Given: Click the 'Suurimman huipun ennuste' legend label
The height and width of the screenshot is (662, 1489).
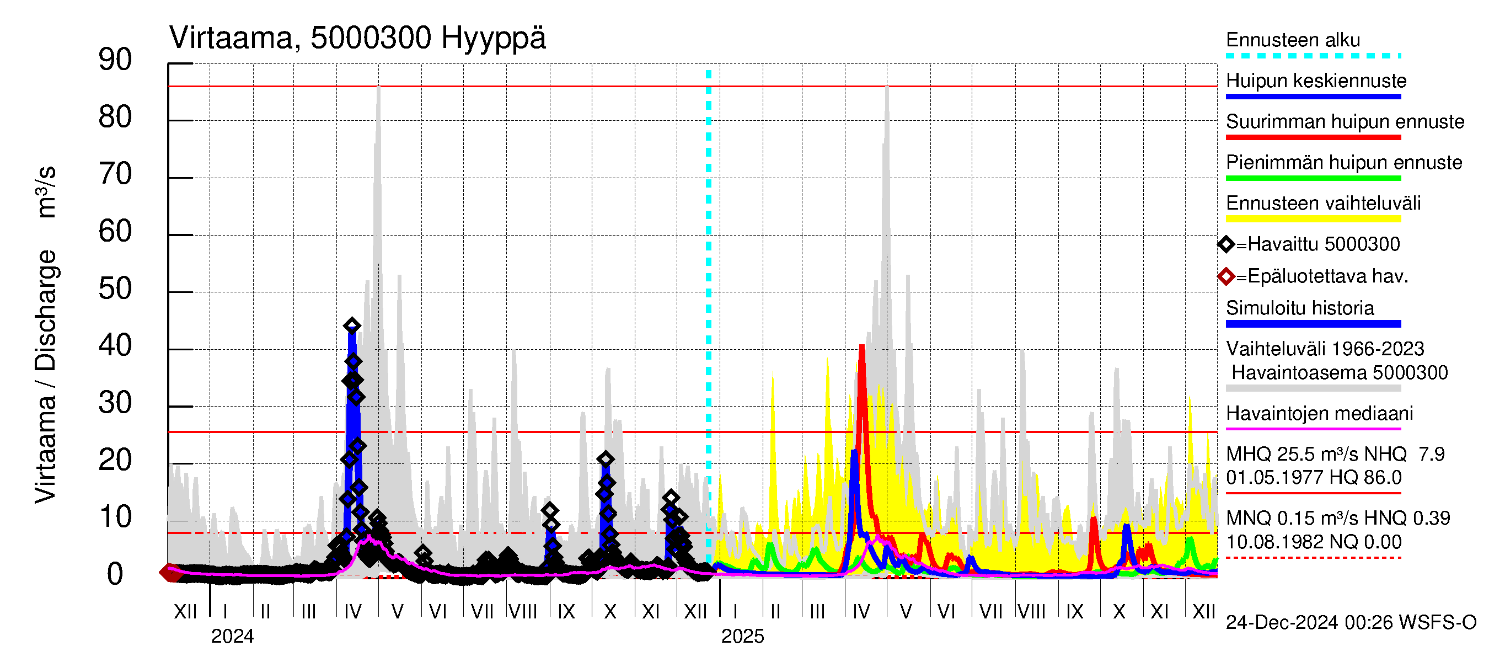Looking at the screenshot, I should pyautogui.click(x=1345, y=121).
